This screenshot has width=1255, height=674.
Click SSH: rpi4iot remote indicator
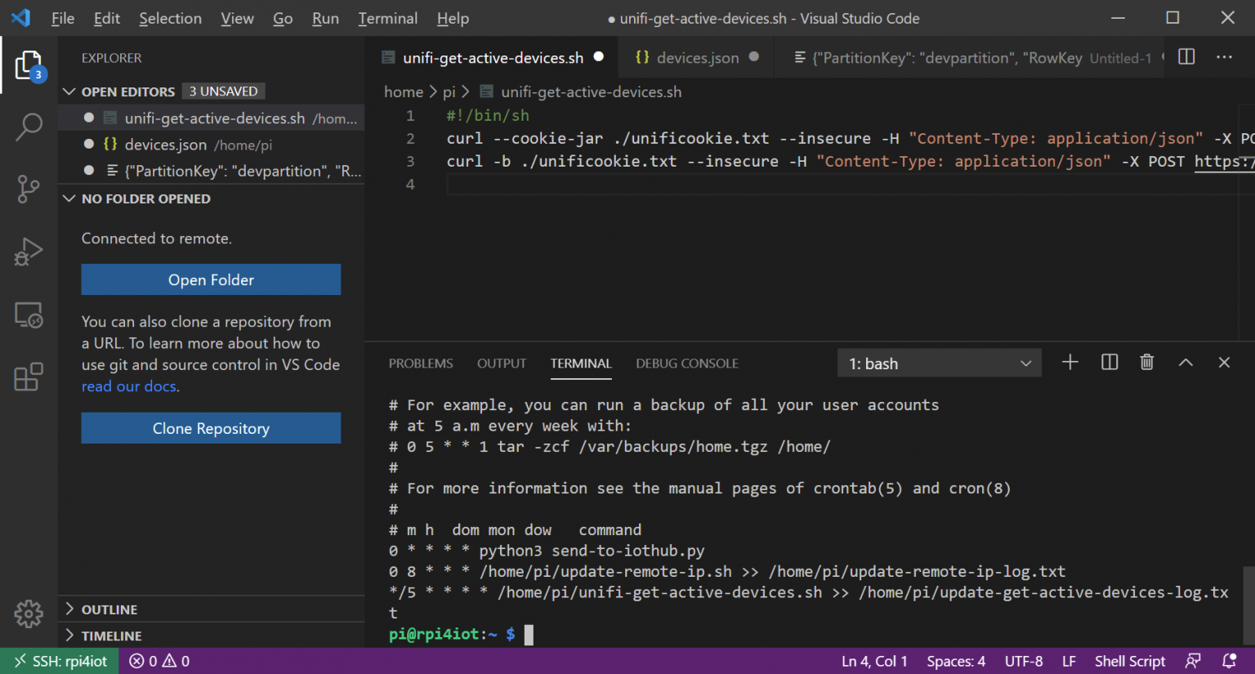(60, 661)
